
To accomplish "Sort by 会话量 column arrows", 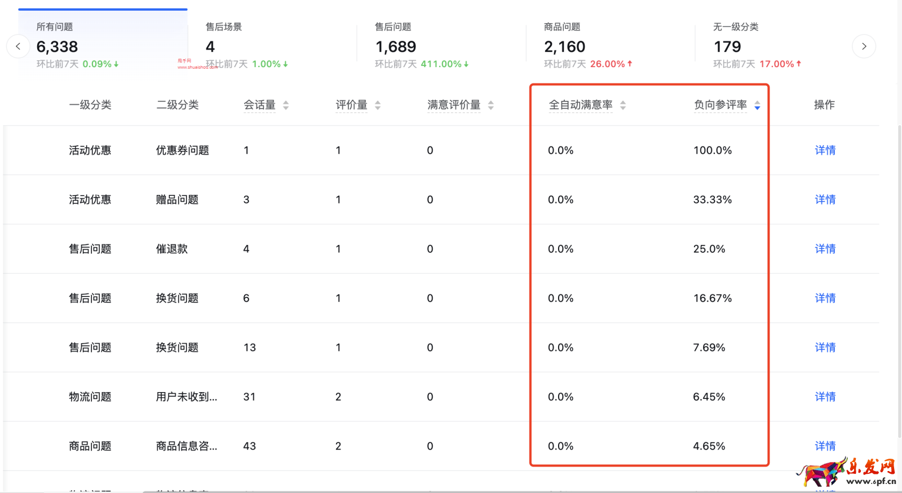I will (x=286, y=105).
